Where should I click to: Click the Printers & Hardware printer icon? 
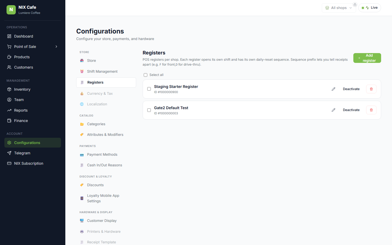point(82,231)
